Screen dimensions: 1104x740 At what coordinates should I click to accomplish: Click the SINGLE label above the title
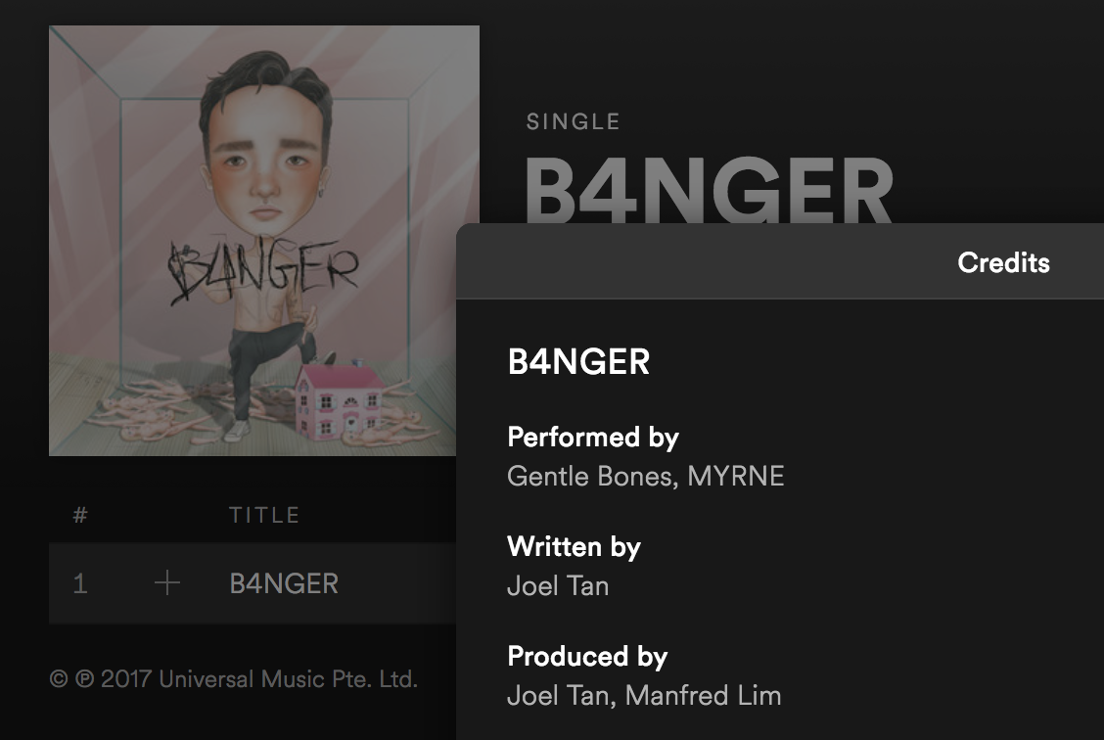574,121
